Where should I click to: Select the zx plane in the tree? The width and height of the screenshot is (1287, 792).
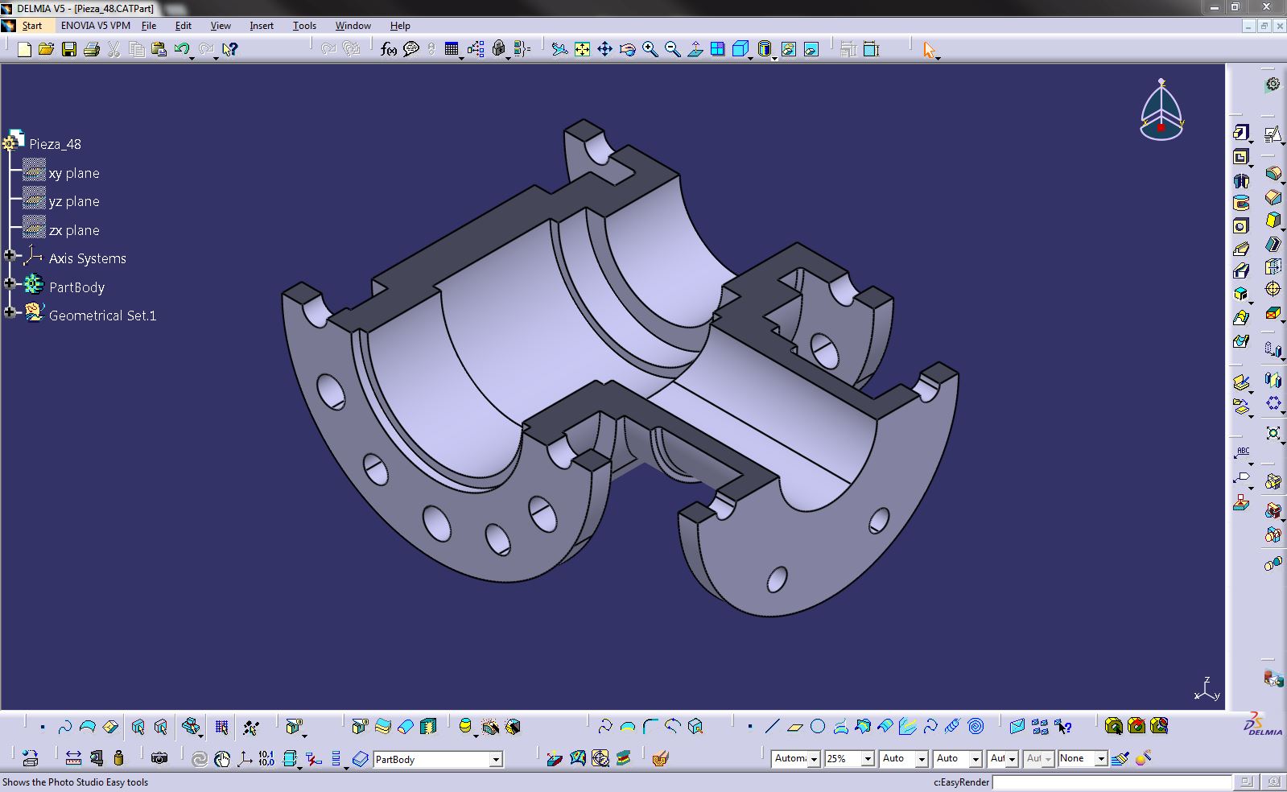pos(74,230)
